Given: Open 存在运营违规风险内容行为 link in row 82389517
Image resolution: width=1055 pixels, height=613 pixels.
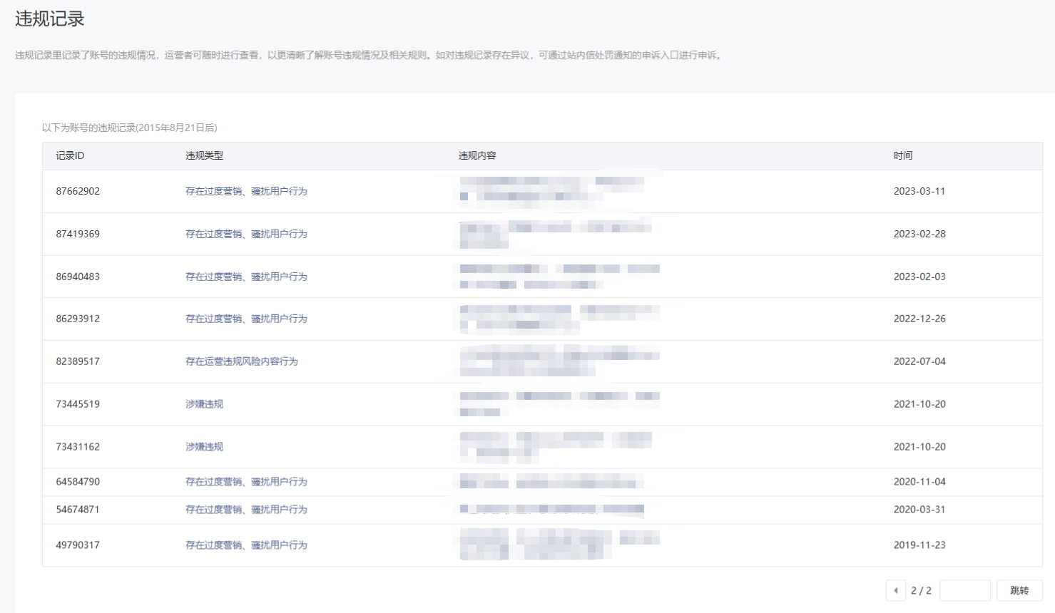Looking at the screenshot, I should [x=242, y=361].
